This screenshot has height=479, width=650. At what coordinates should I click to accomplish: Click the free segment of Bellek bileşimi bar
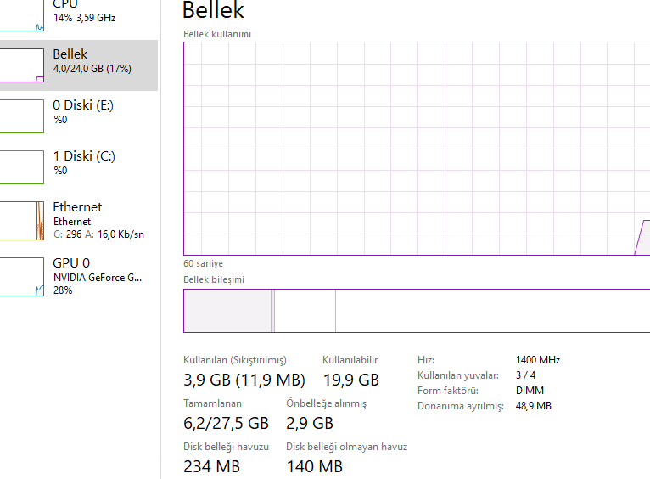[x=492, y=311]
